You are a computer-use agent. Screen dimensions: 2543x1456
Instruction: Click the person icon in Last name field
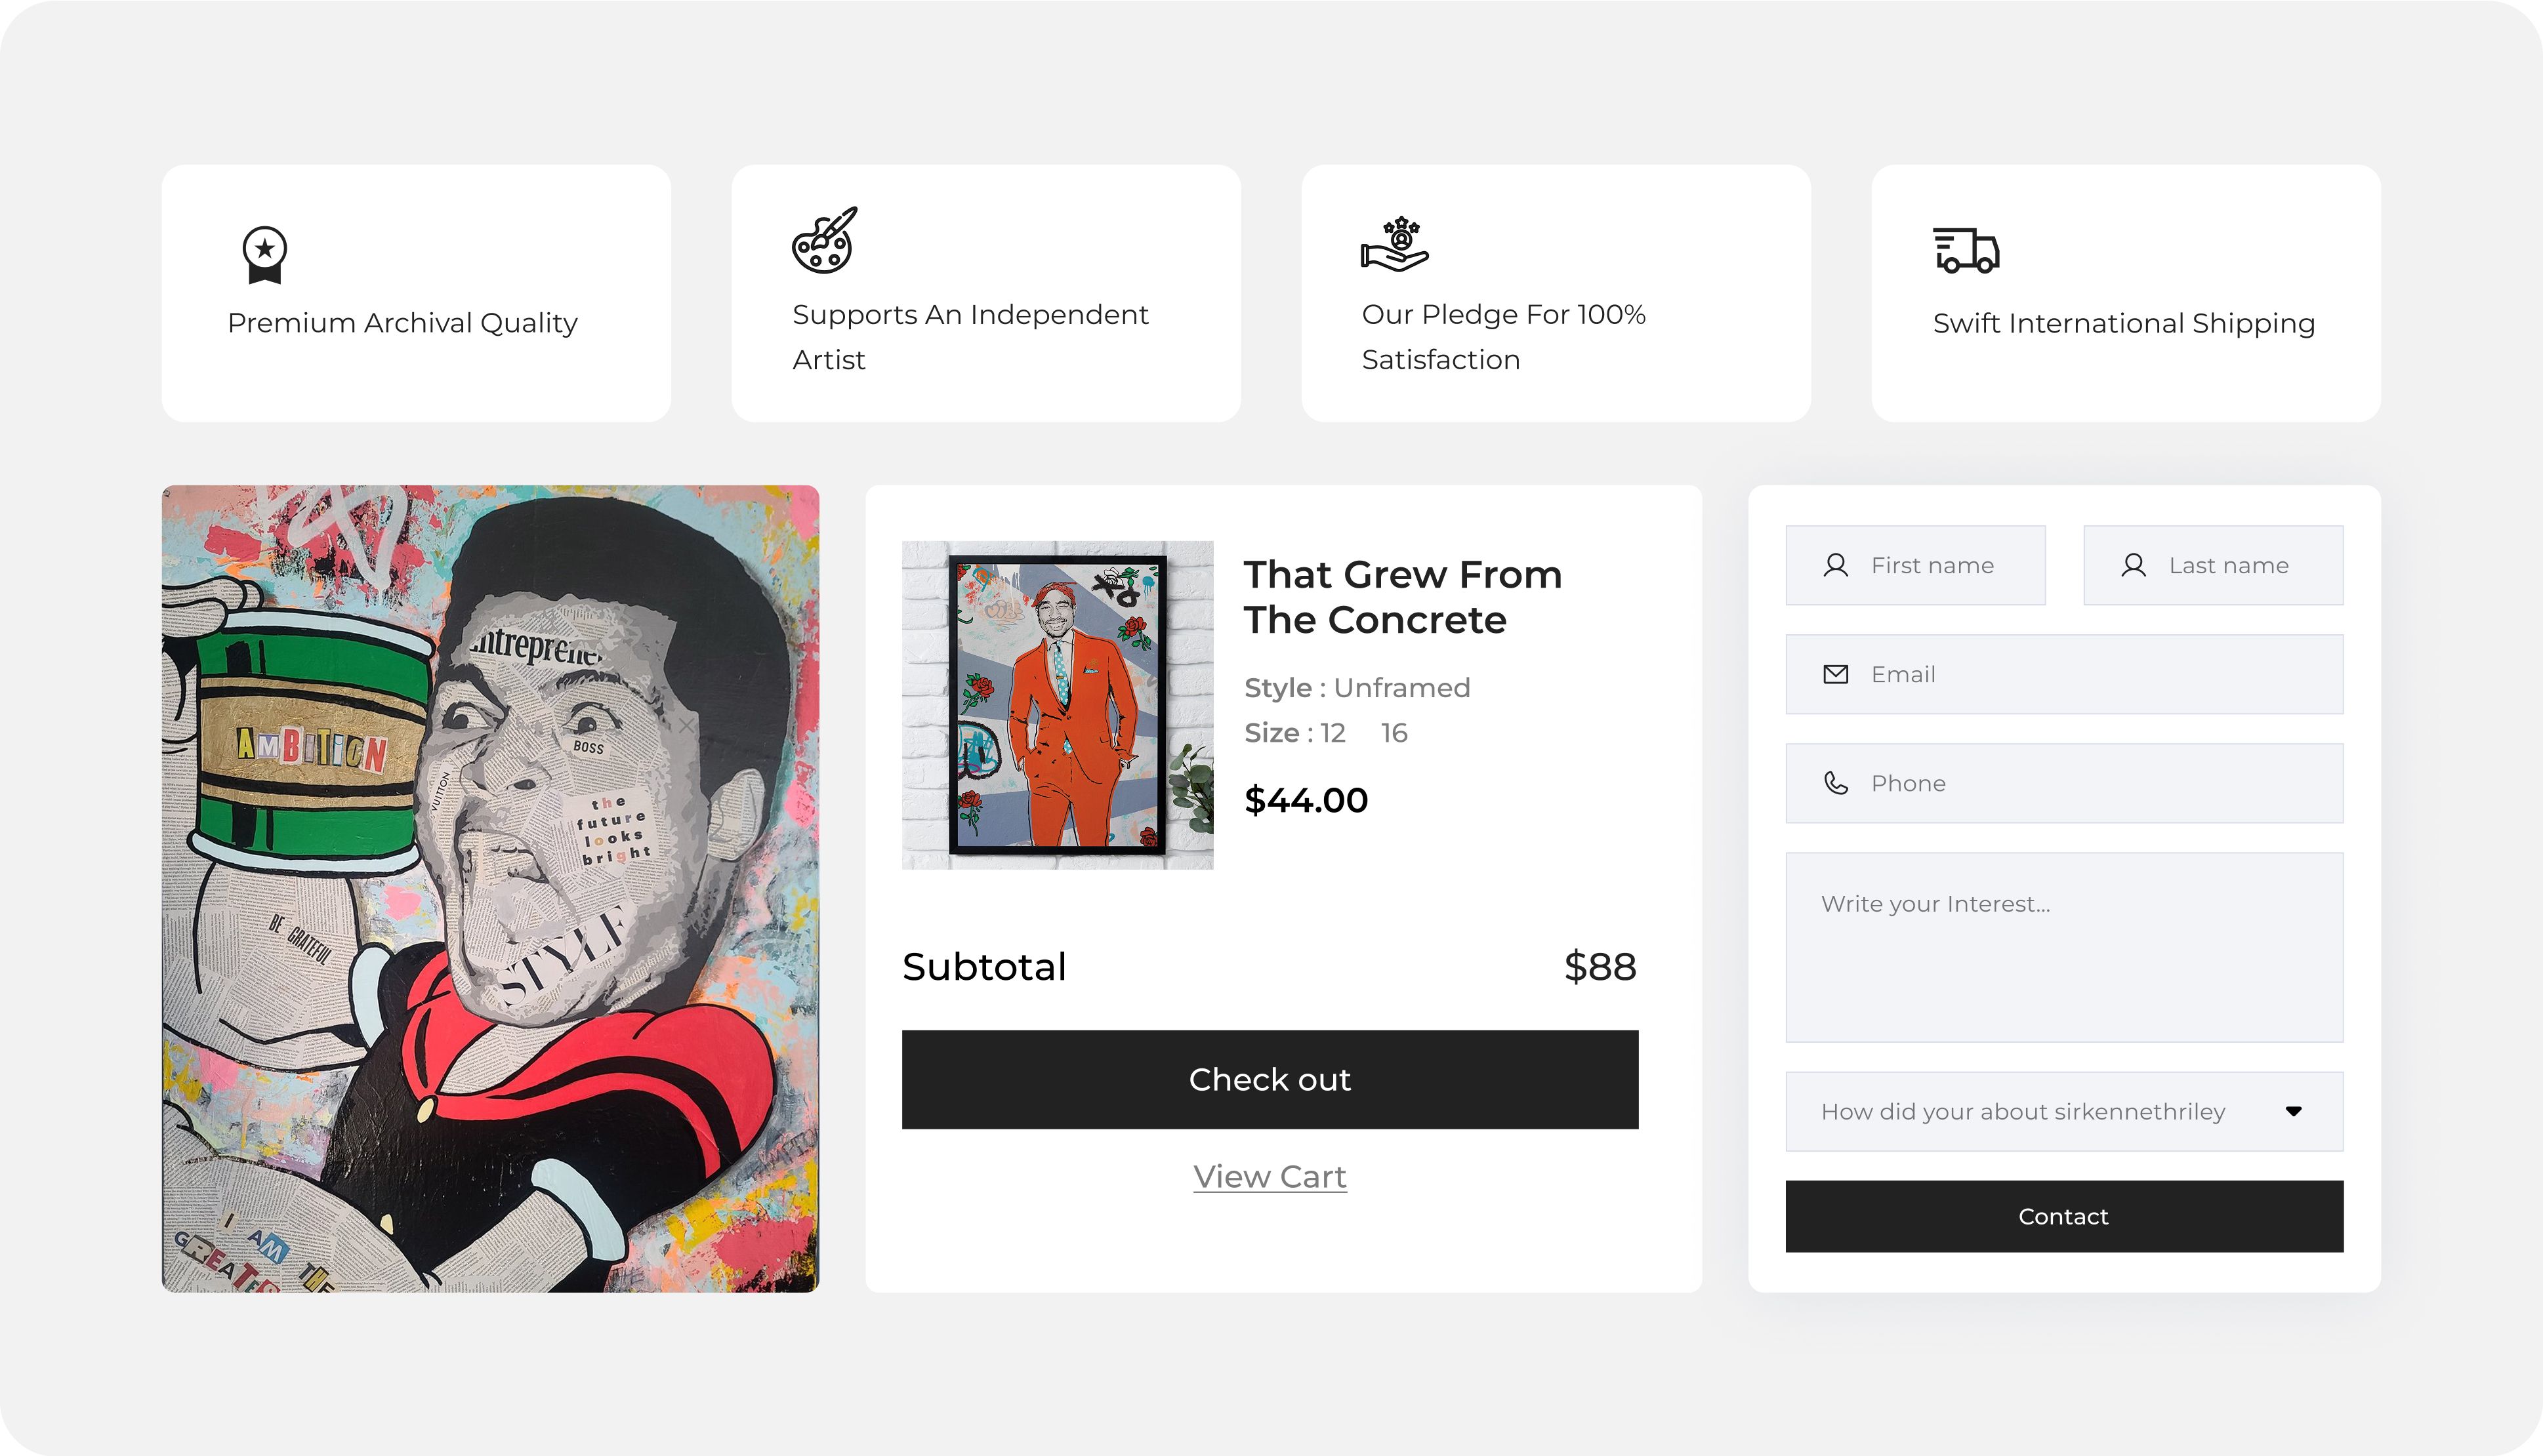[x=2133, y=565]
